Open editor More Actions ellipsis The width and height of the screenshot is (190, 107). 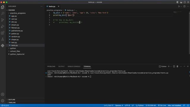point(188,6)
